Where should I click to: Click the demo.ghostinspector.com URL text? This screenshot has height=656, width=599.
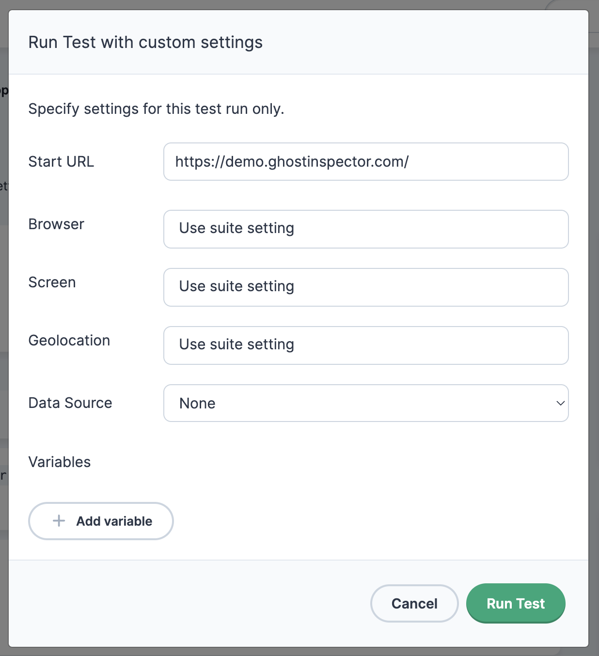coord(292,162)
